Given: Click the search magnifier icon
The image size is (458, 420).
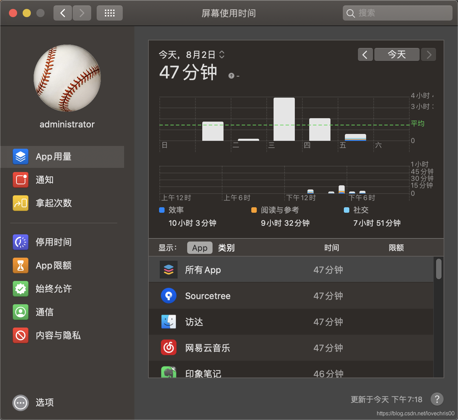Looking at the screenshot, I should pyautogui.click(x=350, y=13).
